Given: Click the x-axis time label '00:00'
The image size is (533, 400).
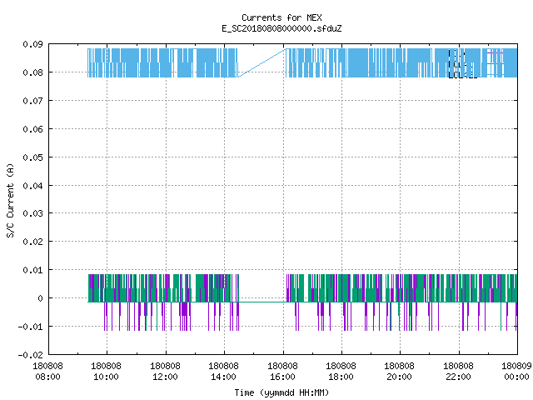Looking at the screenshot, I should [x=516, y=377].
